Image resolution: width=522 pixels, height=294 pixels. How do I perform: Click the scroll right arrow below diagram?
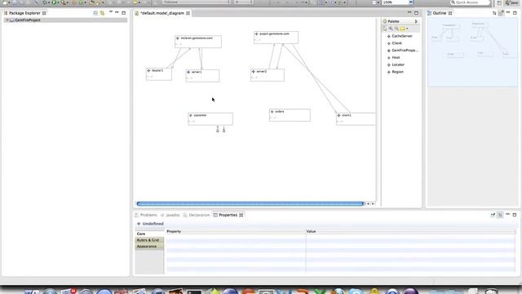[373, 203]
